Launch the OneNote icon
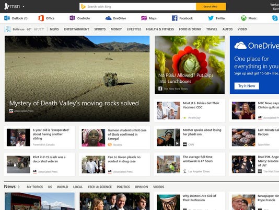Viewport: 279px width, 210px height. [72, 18]
